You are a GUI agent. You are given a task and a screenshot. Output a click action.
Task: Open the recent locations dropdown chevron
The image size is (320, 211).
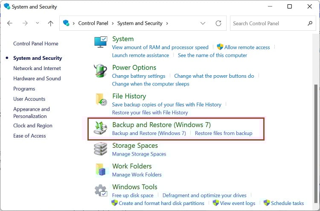[37, 23]
